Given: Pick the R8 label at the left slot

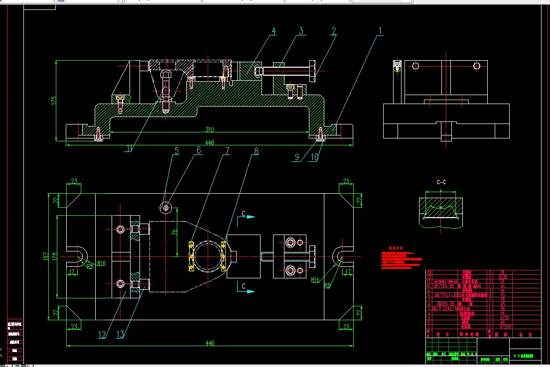Looking at the screenshot, I should [x=90, y=266].
